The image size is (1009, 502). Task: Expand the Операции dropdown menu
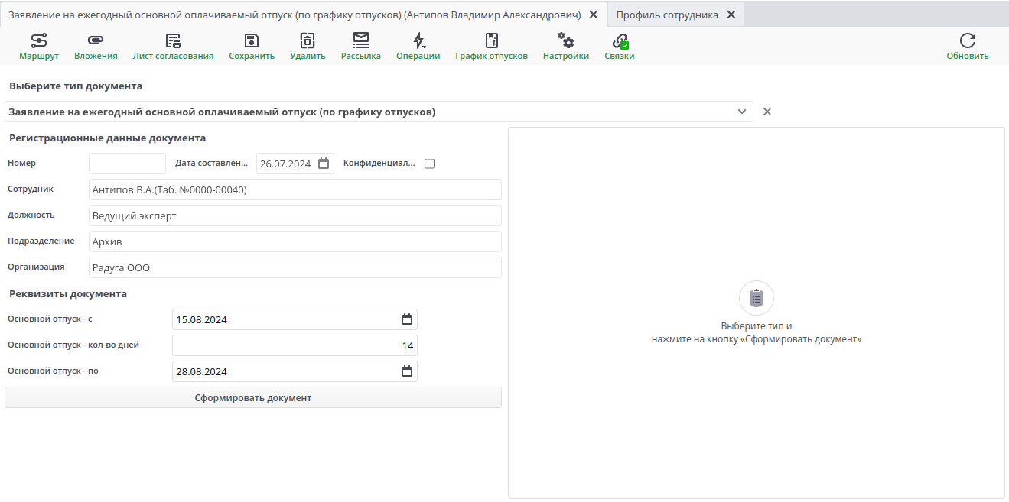tap(418, 47)
